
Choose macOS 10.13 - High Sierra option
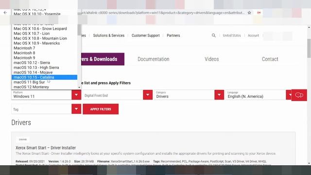tap(44, 68)
